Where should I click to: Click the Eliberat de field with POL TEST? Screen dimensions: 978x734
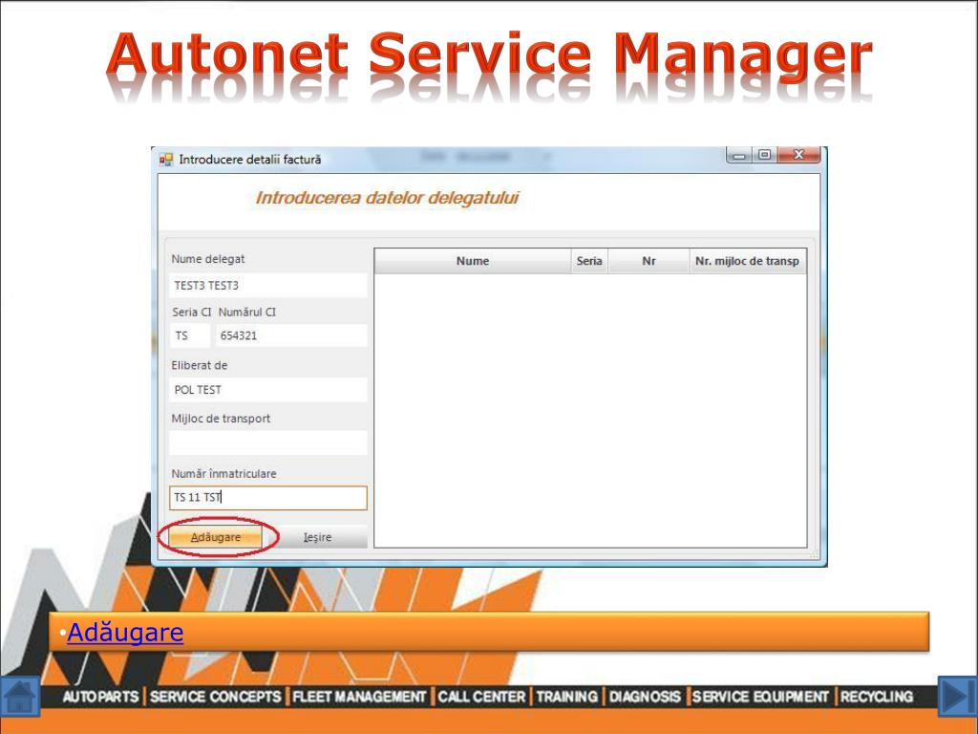coord(268,390)
